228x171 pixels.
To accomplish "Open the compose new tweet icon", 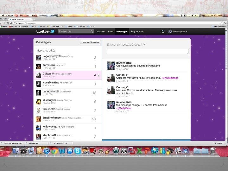I will tap(163, 31).
